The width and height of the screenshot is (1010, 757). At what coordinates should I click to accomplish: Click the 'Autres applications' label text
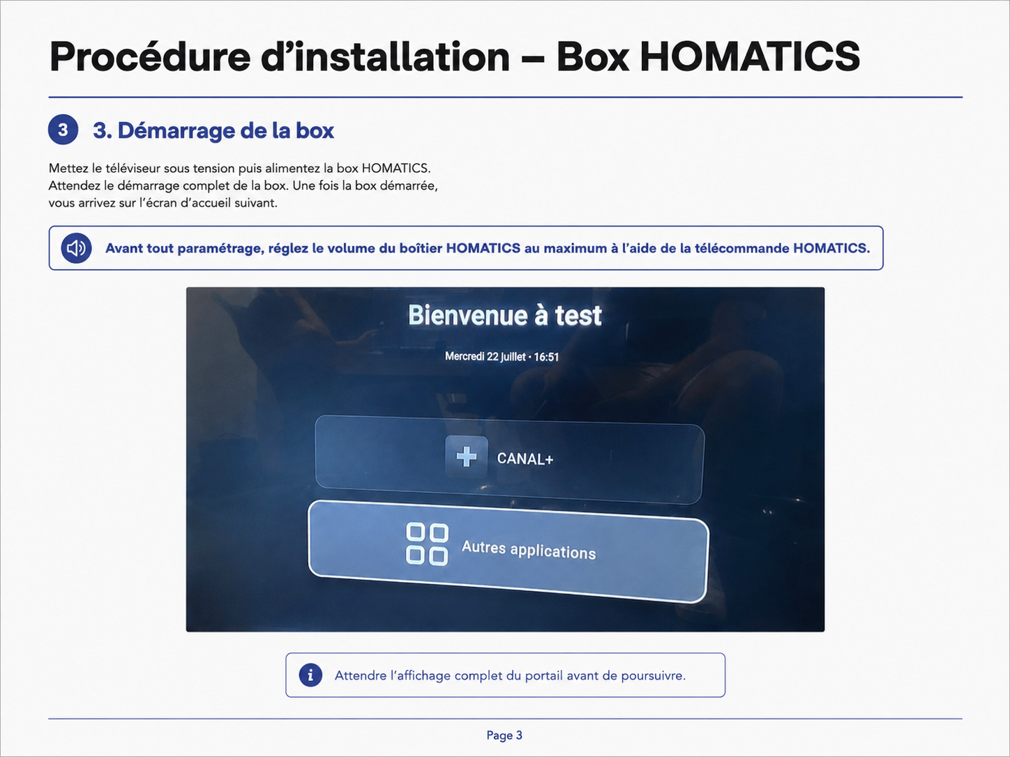(529, 549)
